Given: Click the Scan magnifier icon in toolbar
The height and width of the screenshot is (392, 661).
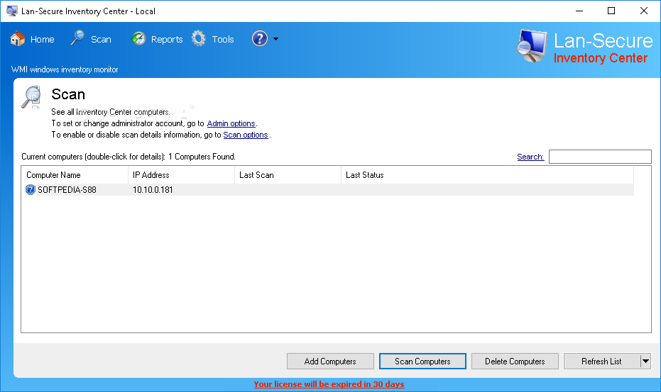Looking at the screenshot, I should pos(77,38).
